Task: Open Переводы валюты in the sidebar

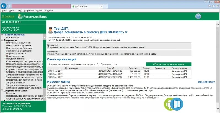Action: [16, 53]
